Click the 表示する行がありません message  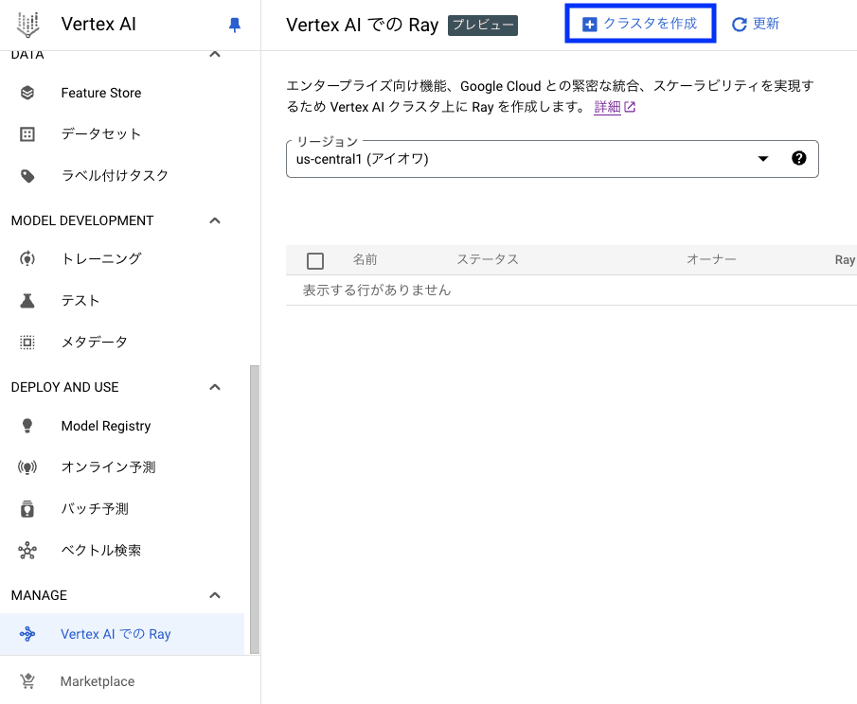click(x=377, y=290)
